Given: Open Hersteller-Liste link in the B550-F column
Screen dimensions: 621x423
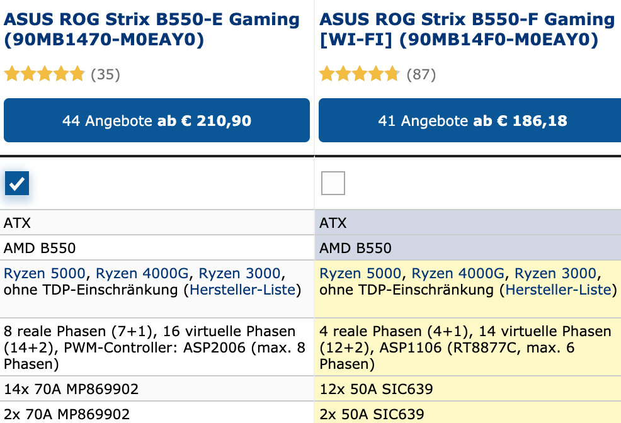Looking at the screenshot, I should (559, 290).
